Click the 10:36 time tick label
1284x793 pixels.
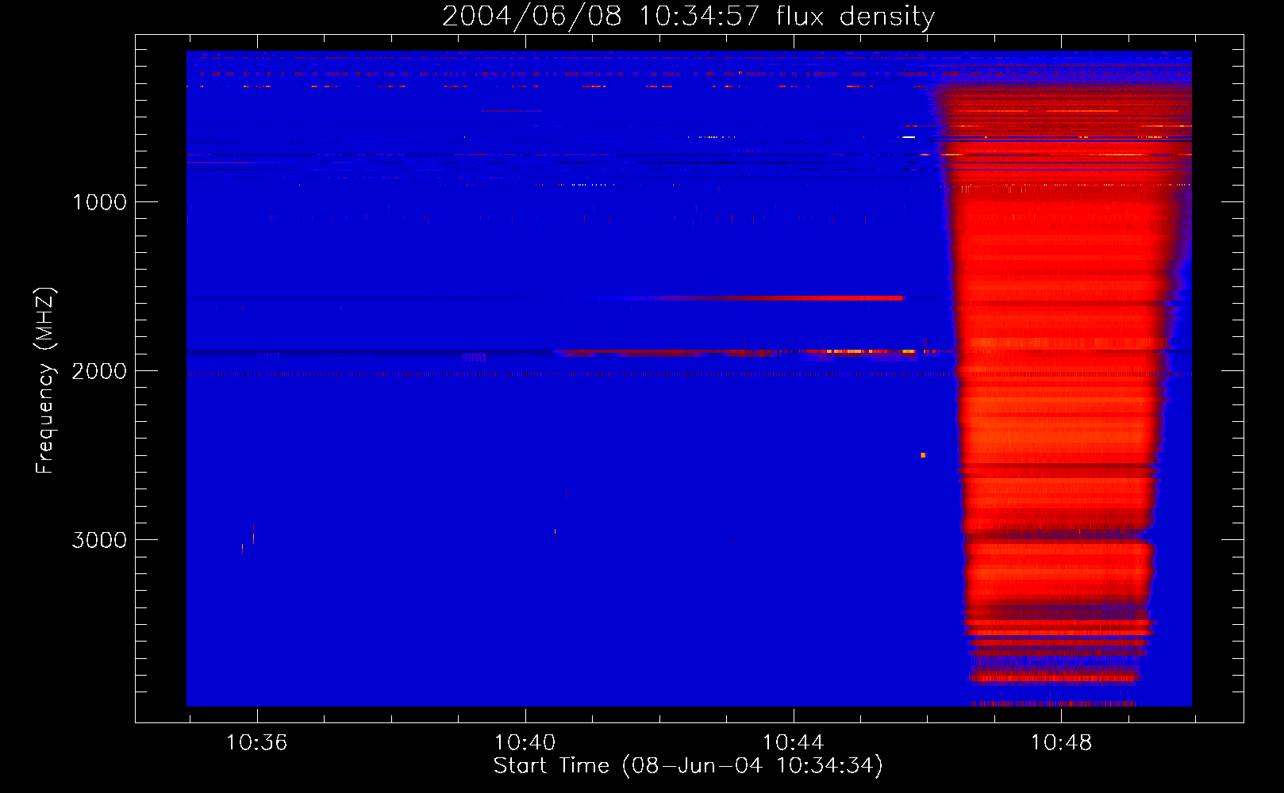[256, 743]
